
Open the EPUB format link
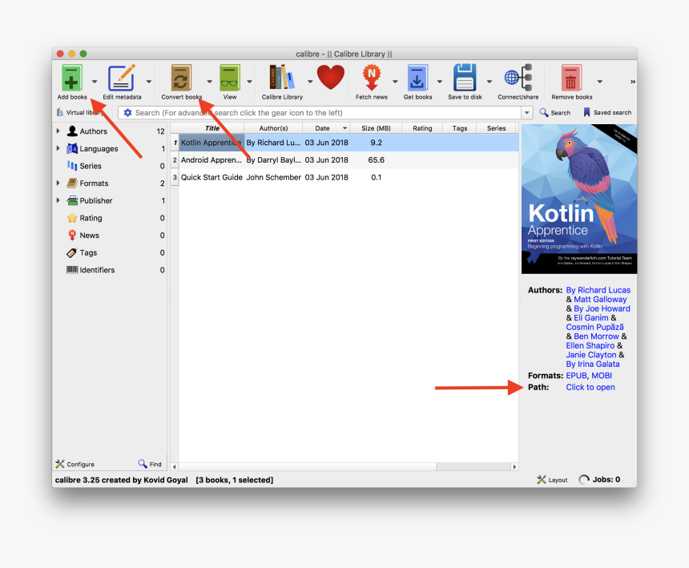(x=576, y=376)
